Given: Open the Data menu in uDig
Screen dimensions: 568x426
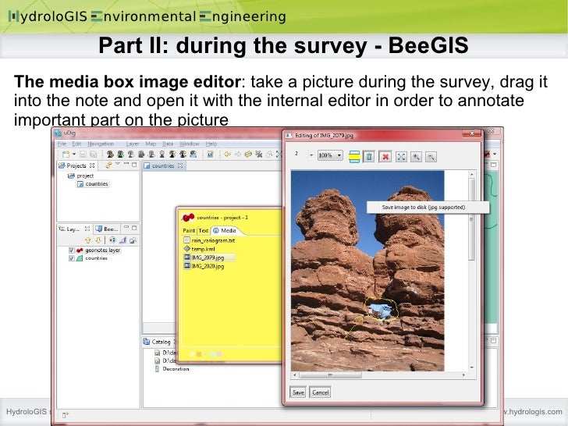Looking at the screenshot, I should 168,144.
